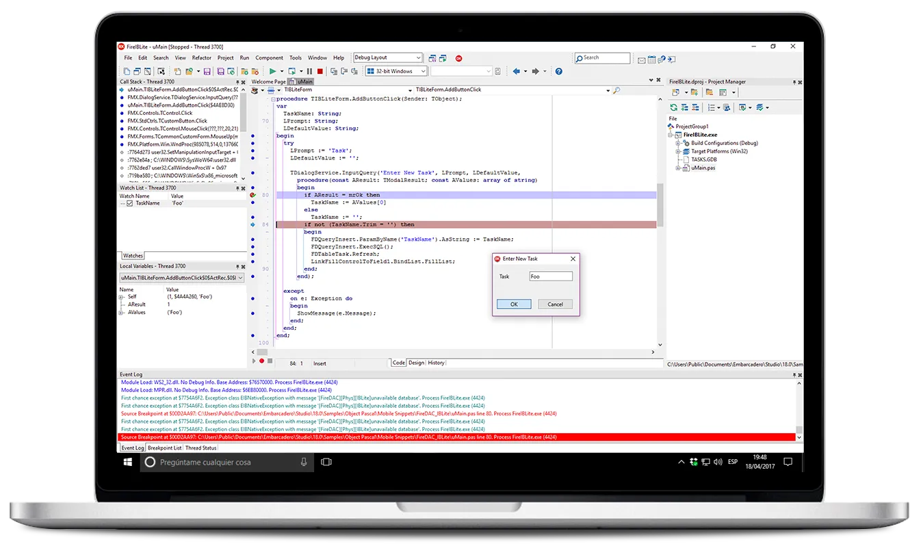923x544 pixels.
Task: Click the red macro record button under editor
Action: (262, 361)
